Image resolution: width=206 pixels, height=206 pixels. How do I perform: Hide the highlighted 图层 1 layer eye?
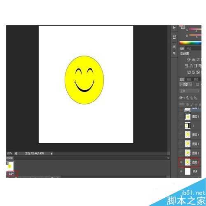pos(181,162)
